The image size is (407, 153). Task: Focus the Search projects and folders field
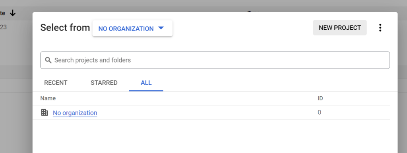215,60
